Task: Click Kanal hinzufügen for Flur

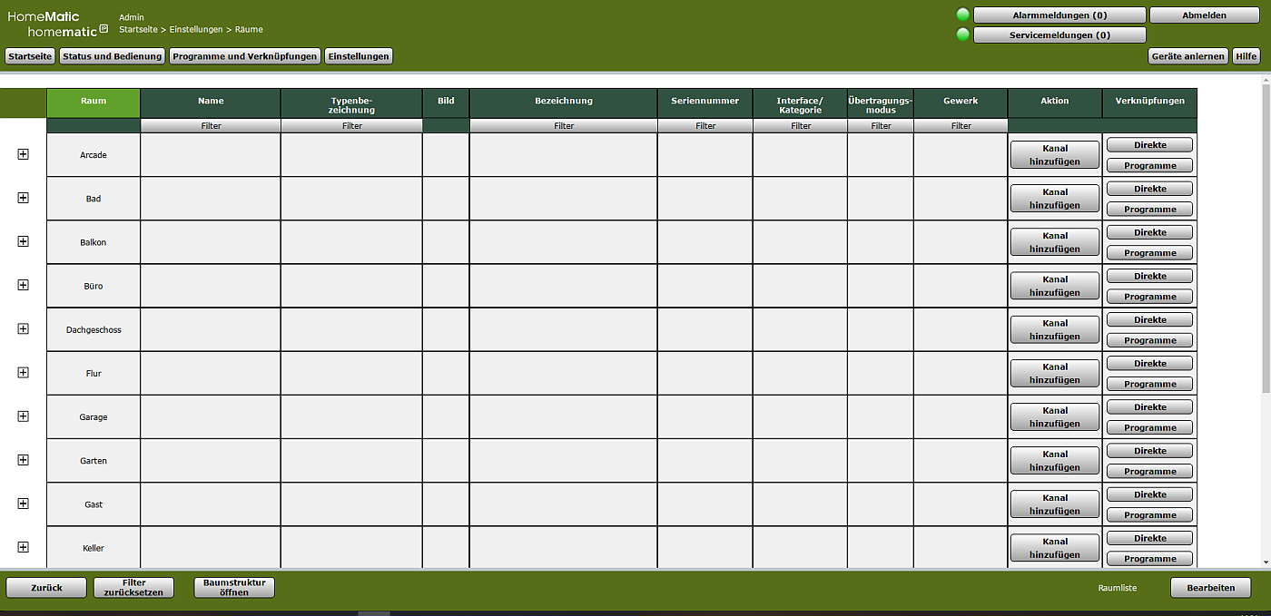Action: [x=1055, y=373]
